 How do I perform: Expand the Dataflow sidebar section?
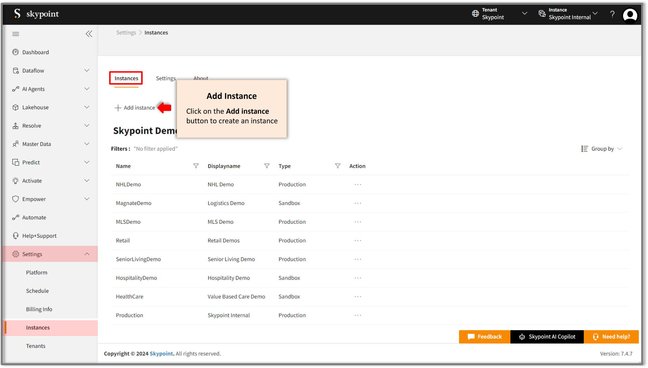coord(87,71)
